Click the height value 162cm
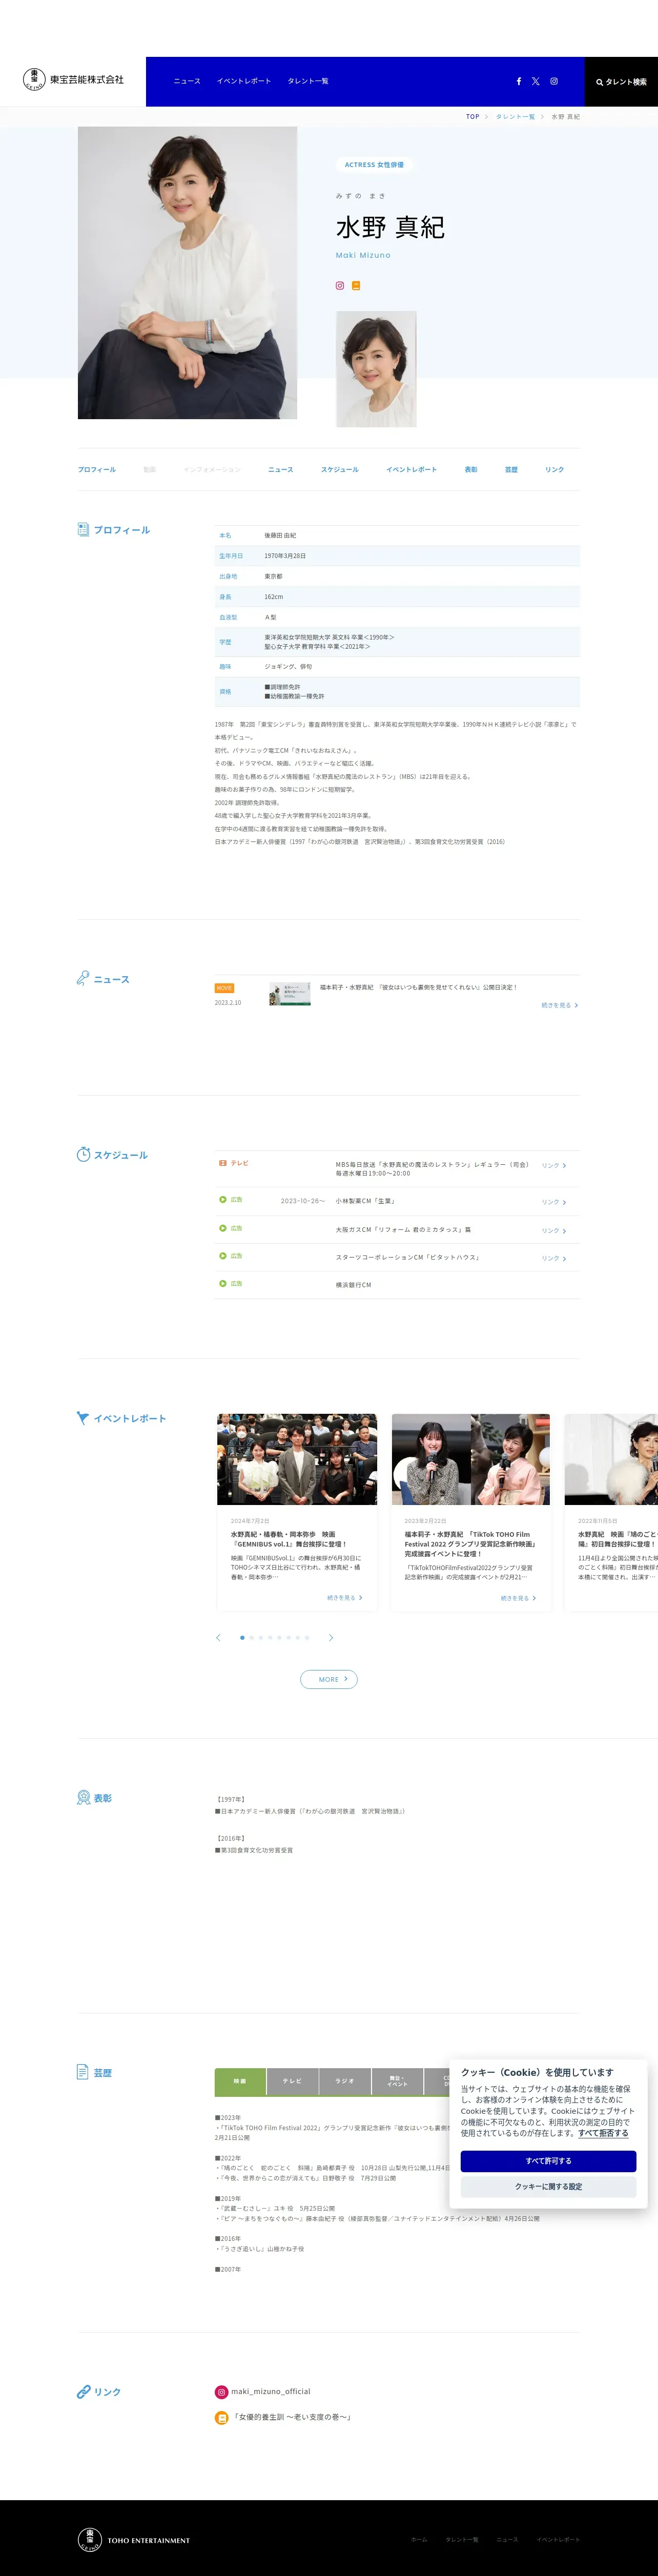 click(x=273, y=597)
